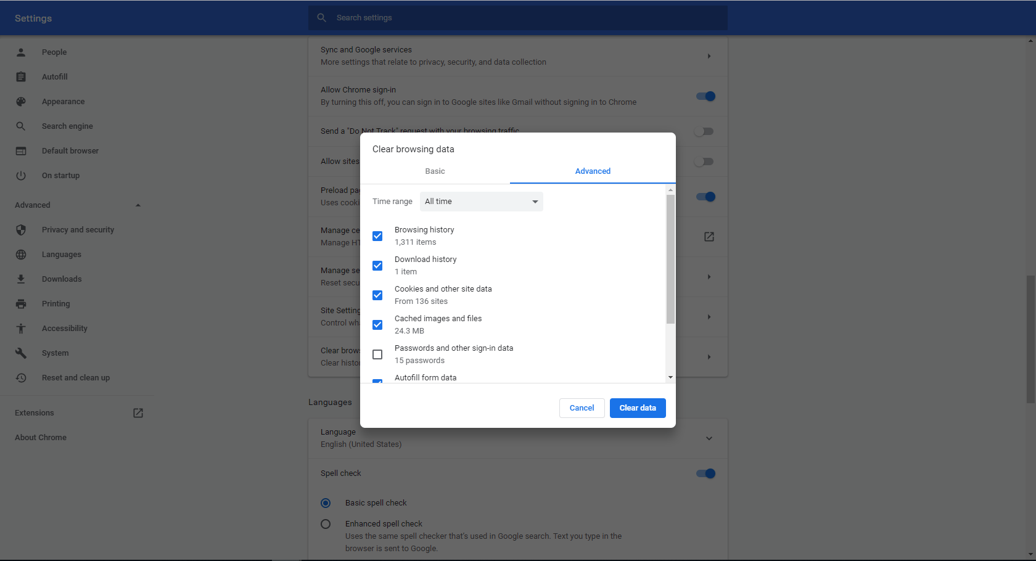The height and width of the screenshot is (561, 1036).
Task: Select the Advanced tab
Action: 592,171
